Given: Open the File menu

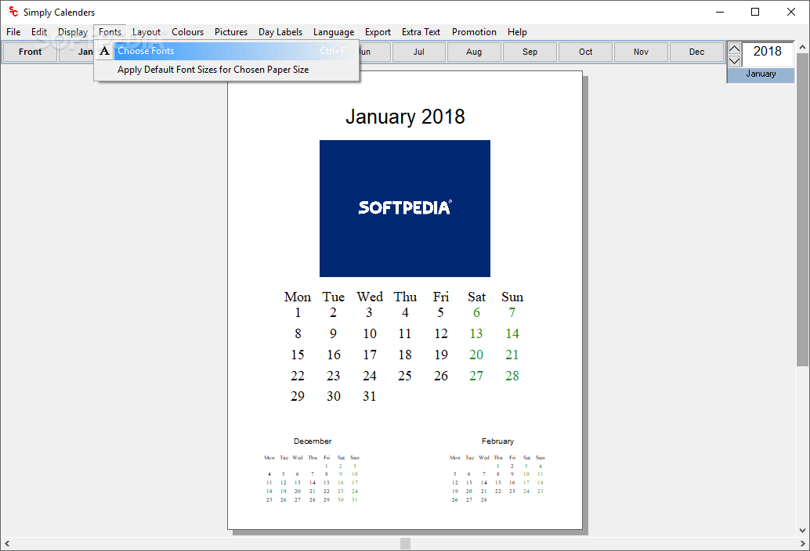Looking at the screenshot, I should tap(13, 32).
